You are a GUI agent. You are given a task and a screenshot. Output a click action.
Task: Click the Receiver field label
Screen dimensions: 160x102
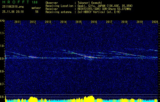pos(52,9)
